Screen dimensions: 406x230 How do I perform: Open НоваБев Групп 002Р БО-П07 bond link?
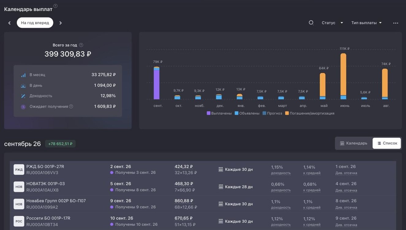pos(56,201)
